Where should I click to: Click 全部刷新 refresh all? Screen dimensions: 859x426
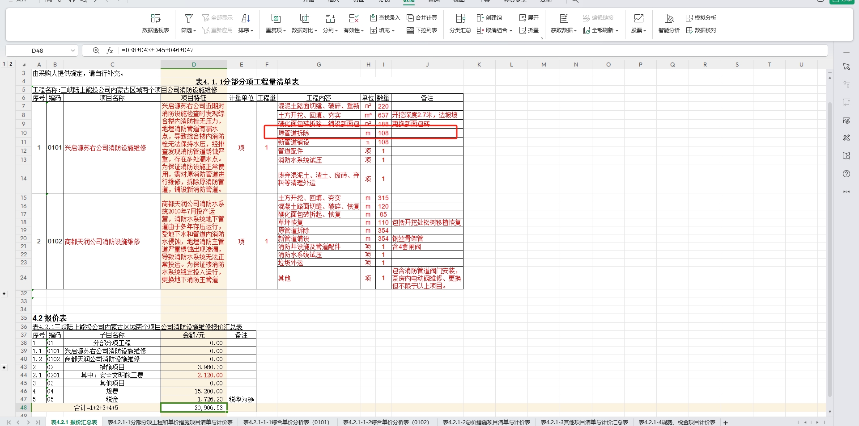[x=601, y=30]
